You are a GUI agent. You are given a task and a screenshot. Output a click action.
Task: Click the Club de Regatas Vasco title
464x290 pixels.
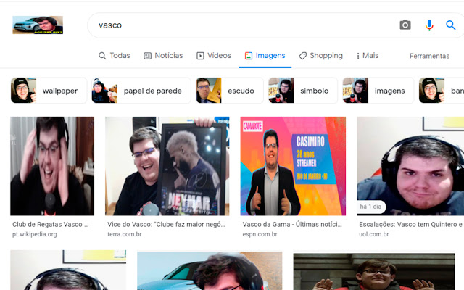[x=51, y=224]
